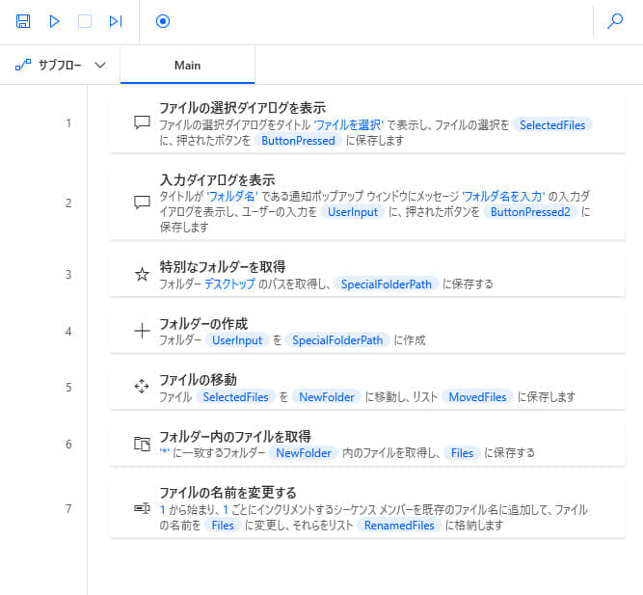
Task: Select the フォルダー内のファイルを取得 action title
Action: click(235, 436)
